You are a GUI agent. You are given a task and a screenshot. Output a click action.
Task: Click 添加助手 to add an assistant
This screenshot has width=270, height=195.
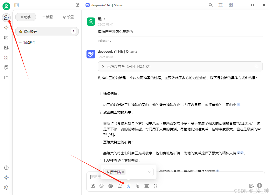[x=27, y=42]
